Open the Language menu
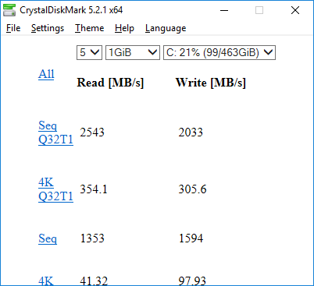314x286 pixels. [x=166, y=28]
